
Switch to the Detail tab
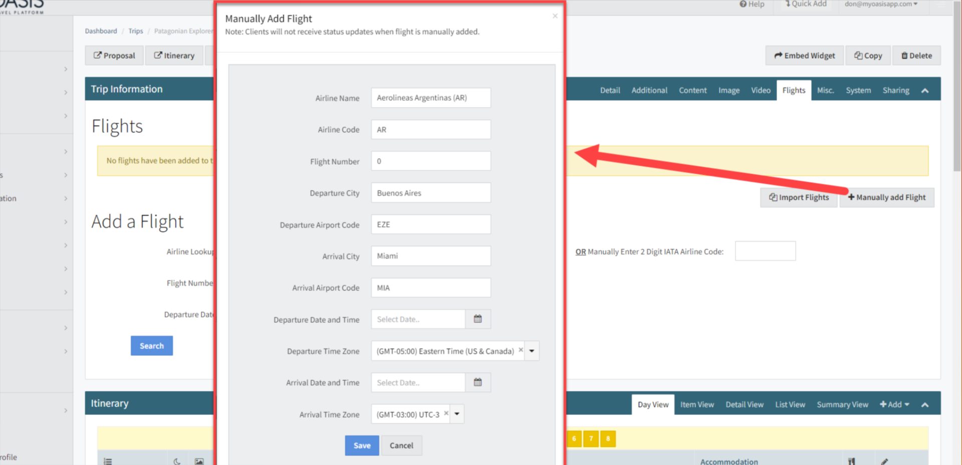pos(610,90)
